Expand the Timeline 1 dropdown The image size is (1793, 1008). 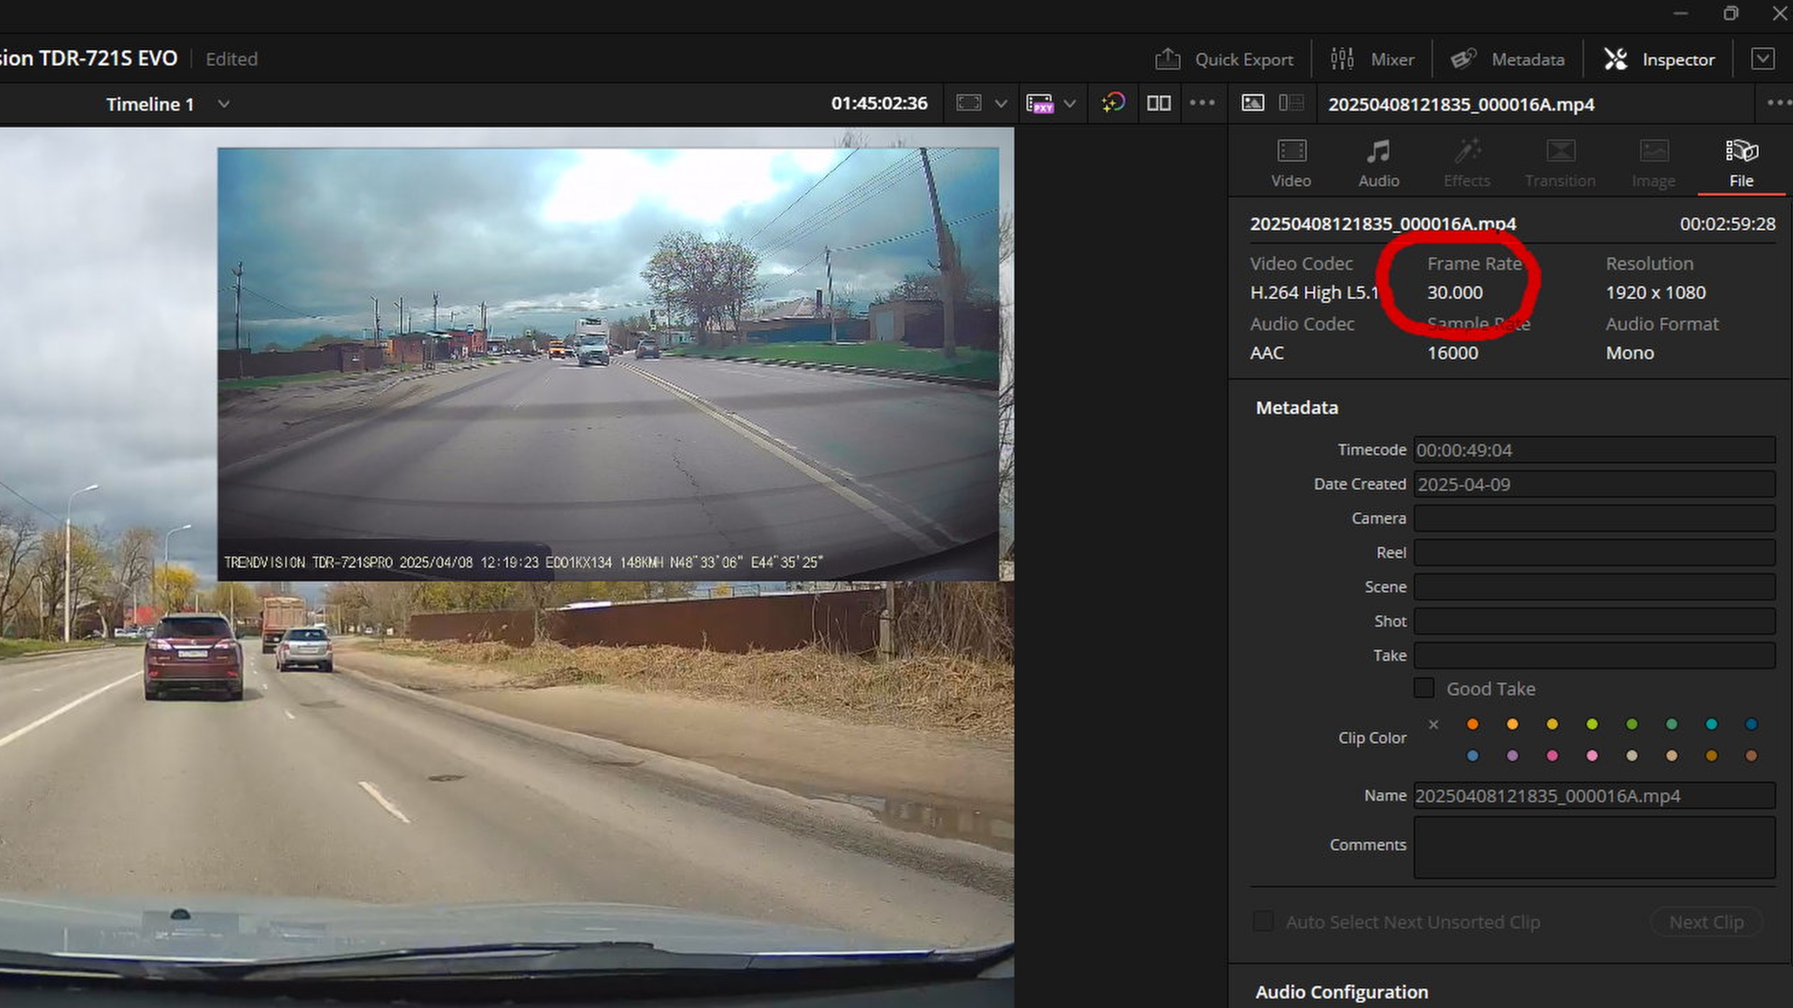pos(224,105)
